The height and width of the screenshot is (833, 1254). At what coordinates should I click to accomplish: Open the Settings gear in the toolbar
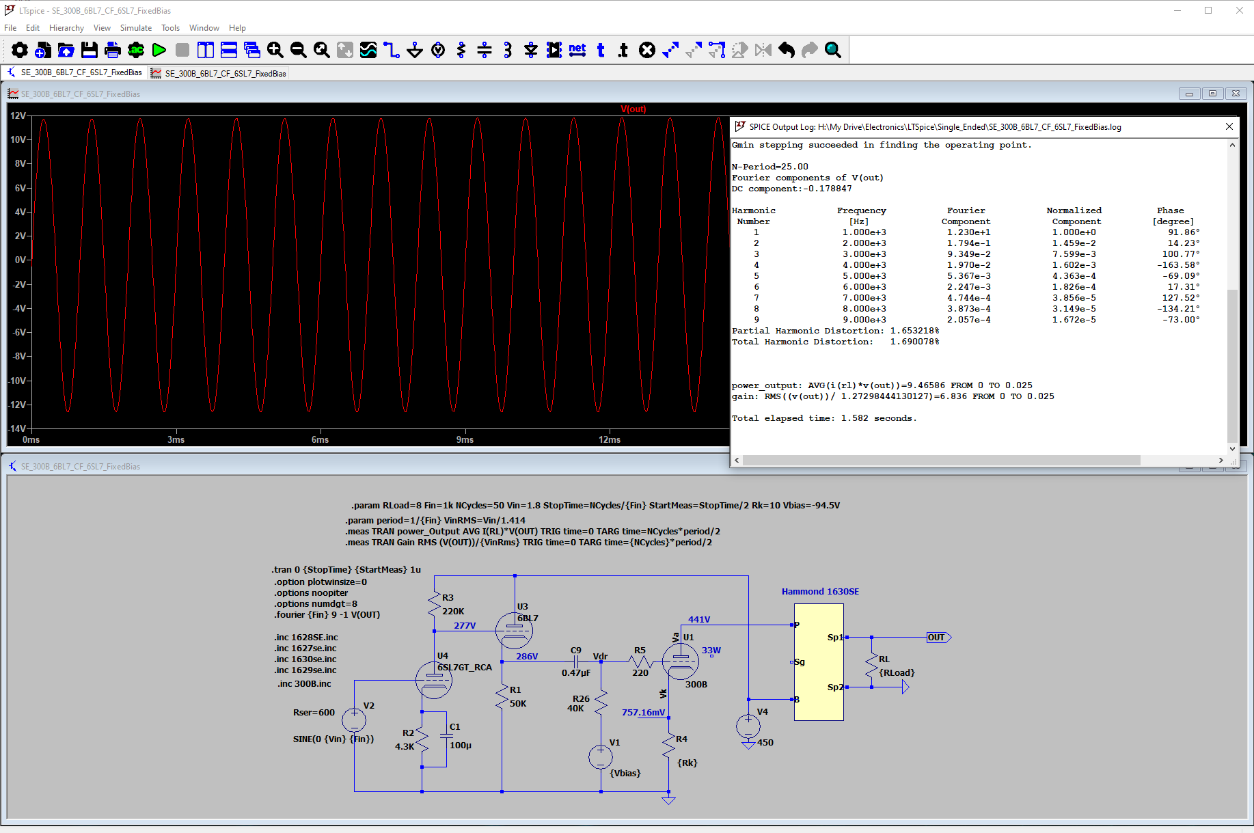20,50
